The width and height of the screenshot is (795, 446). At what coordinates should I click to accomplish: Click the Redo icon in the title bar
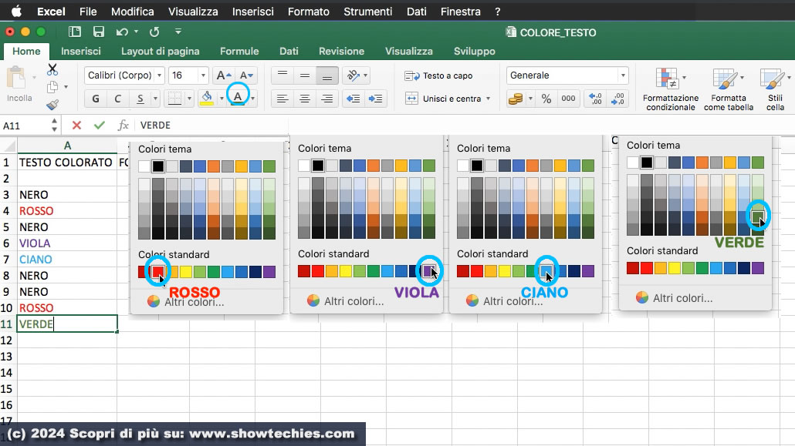tap(154, 32)
